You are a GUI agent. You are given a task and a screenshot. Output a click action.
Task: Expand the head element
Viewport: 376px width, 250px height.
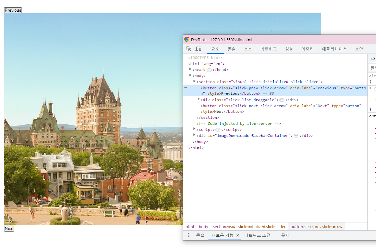(190, 69)
